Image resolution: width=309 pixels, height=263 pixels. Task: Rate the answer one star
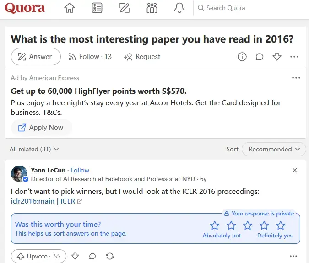click(x=215, y=225)
